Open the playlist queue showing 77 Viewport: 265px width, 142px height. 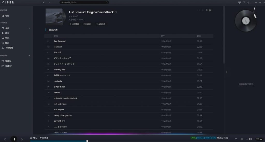tap(259, 139)
